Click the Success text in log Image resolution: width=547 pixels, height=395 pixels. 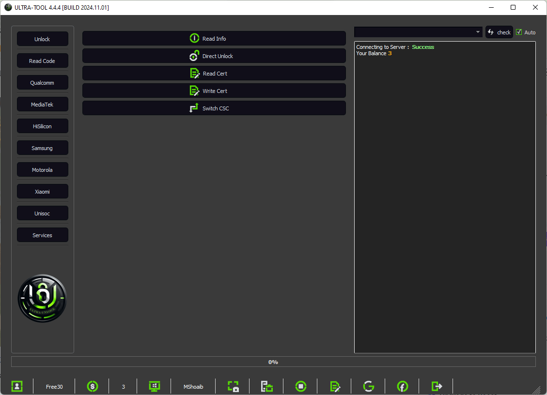point(423,47)
